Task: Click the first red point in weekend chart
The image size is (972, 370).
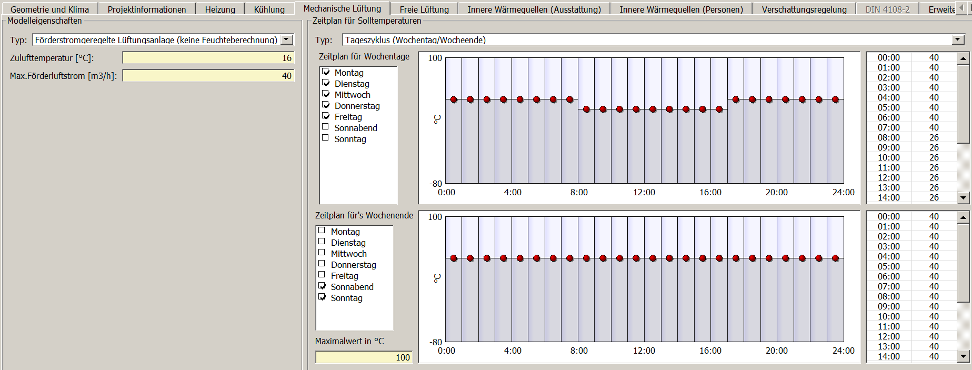Action: pos(454,258)
